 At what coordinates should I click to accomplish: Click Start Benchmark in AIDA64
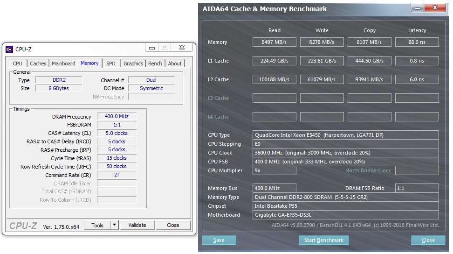pos(323,240)
